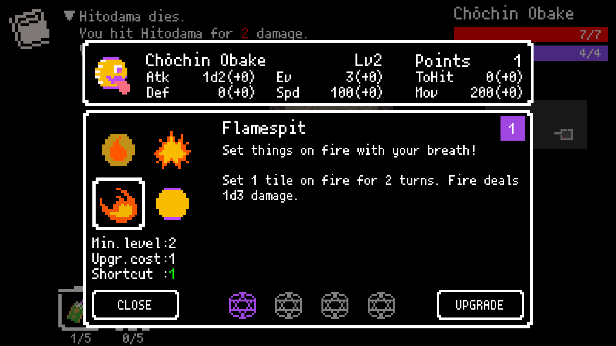The height and width of the screenshot is (346, 616).
Task: Click the CLOSE button
Action: coord(134,305)
